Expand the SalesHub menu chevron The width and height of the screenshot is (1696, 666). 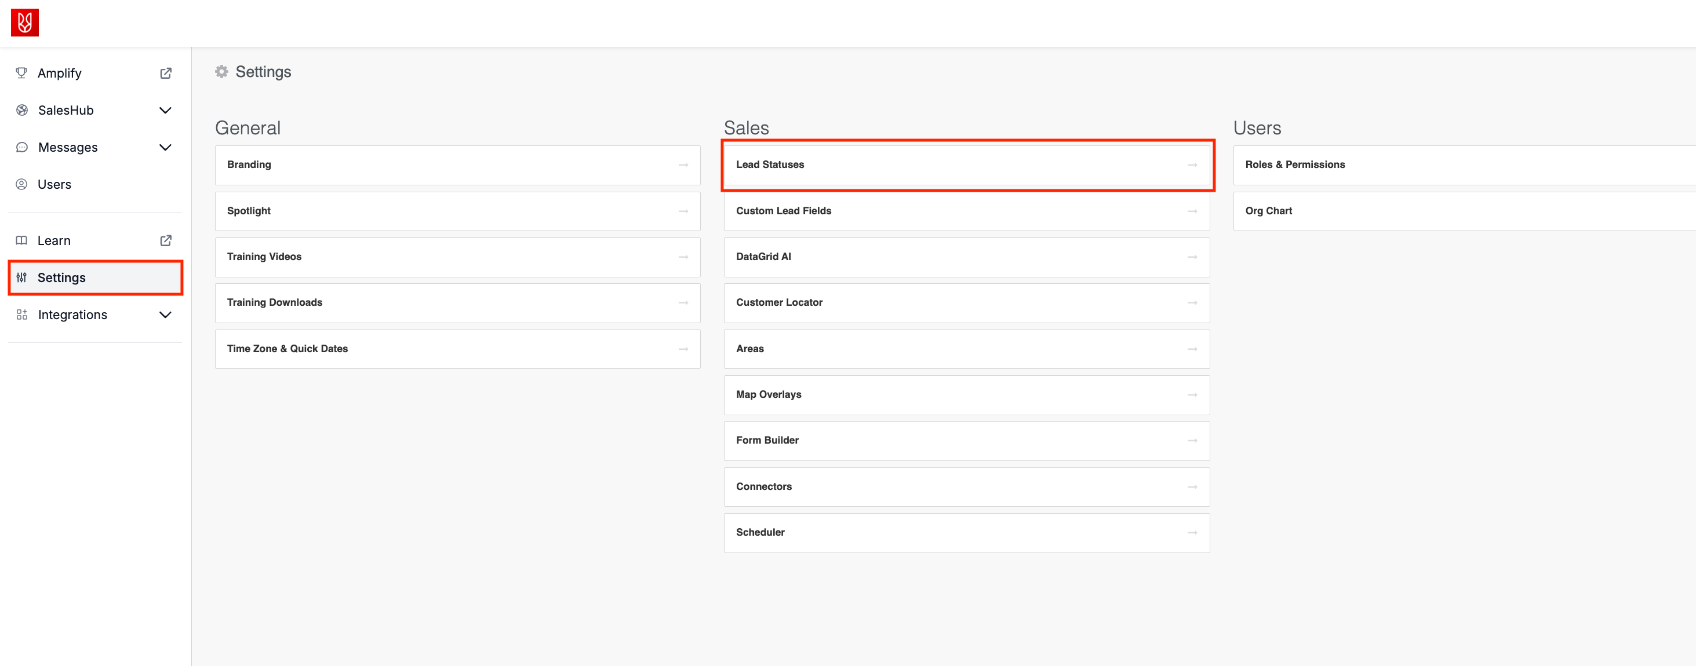165,111
